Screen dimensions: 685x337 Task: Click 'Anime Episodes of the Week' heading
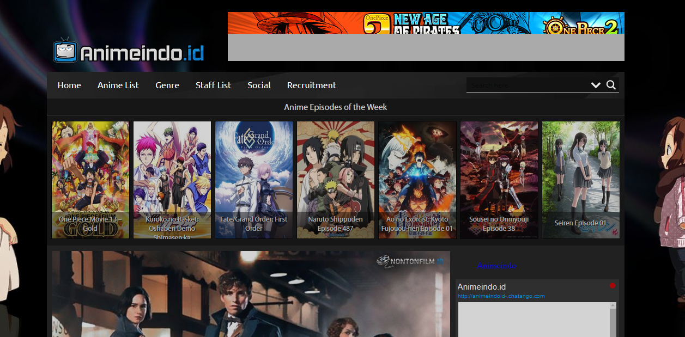pyautogui.click(x=336, y=107)
